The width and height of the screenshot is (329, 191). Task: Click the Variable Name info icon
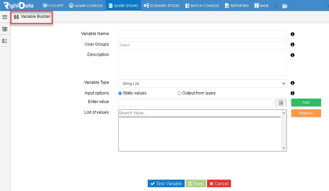[292, 34]
